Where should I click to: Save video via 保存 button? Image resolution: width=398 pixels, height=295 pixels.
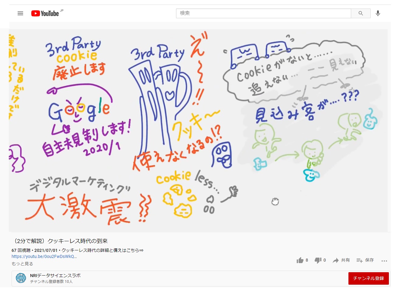pos(365,260)
